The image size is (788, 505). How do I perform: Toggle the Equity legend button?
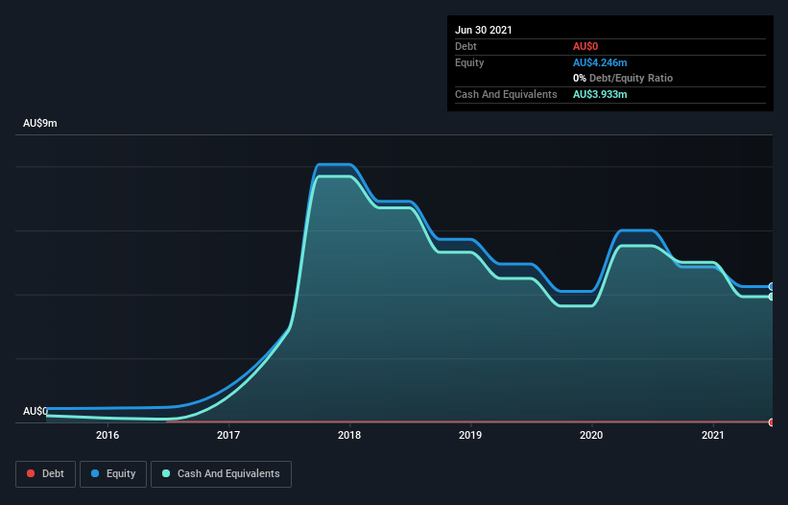(x=113, y=474)
